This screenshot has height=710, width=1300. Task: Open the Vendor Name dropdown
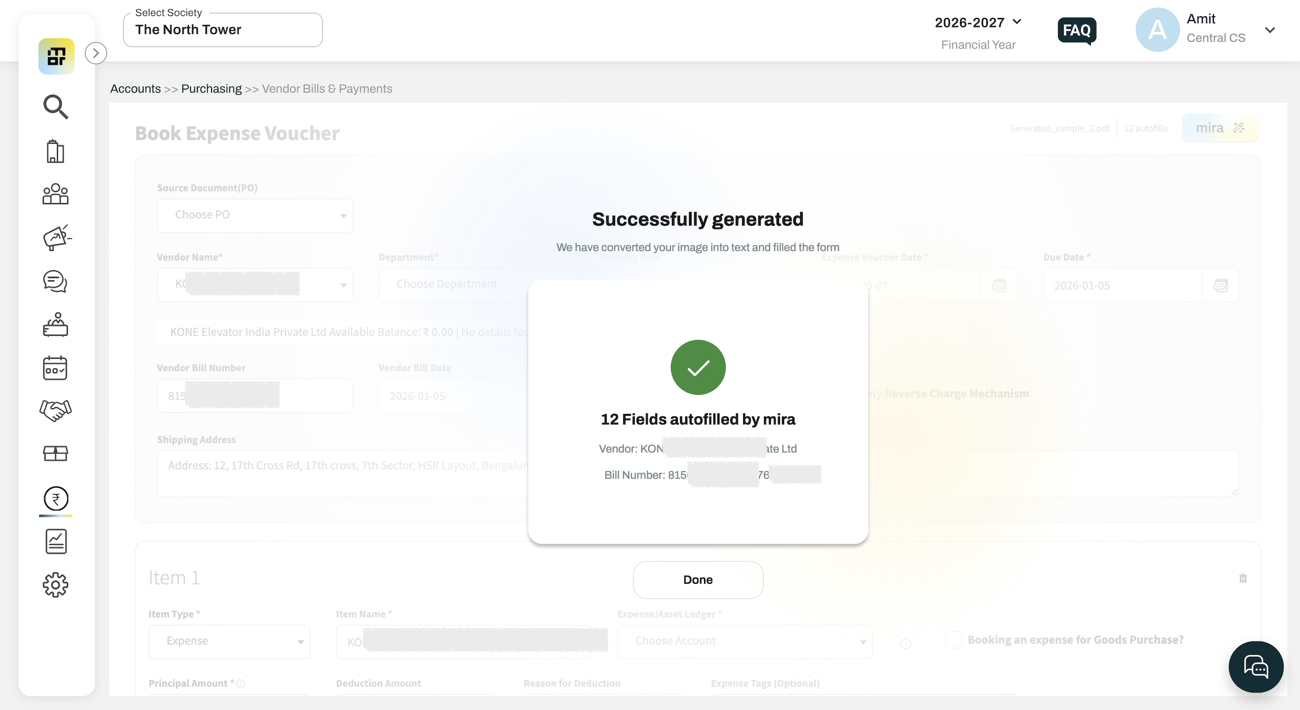click(x=254, y=285)
